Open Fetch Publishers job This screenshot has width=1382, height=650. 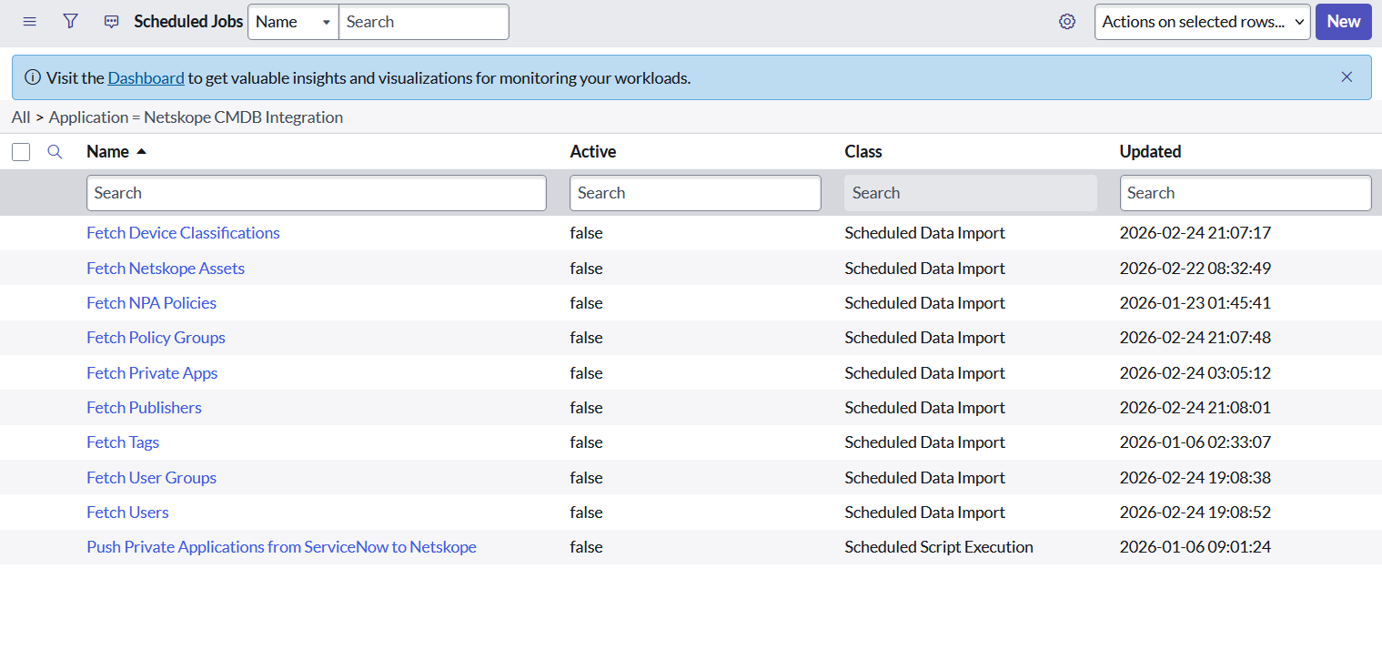coord(144,408)
